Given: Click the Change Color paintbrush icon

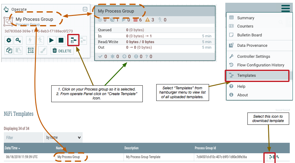Looking at the screenshot, I should tap(43, 50).
